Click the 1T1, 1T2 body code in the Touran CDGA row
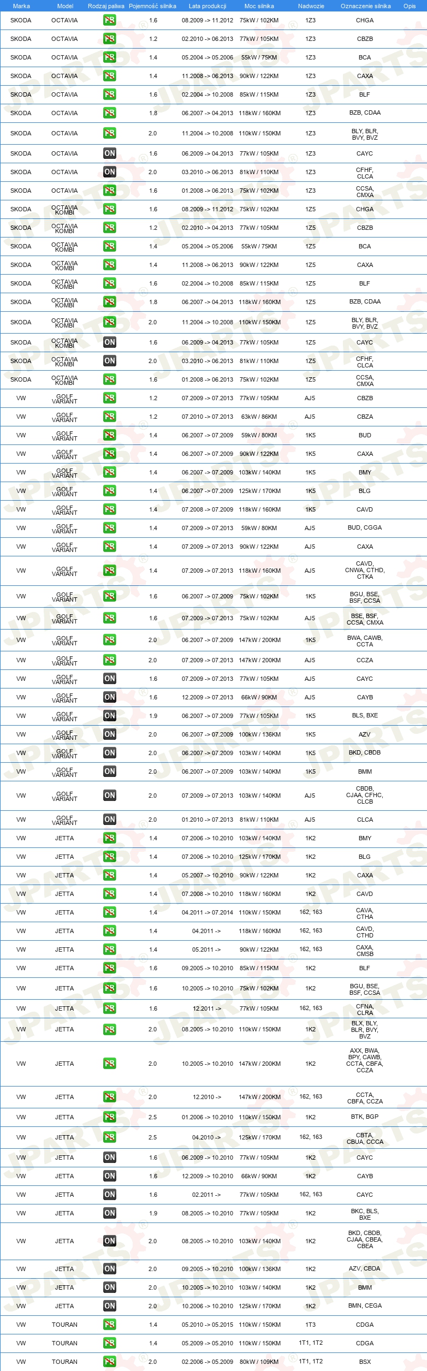 [x=311, y=1343]
